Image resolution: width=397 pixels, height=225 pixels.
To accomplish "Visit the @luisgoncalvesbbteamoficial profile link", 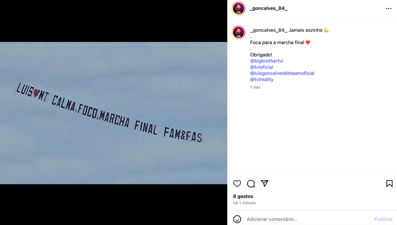I will [x=282, y=73].
